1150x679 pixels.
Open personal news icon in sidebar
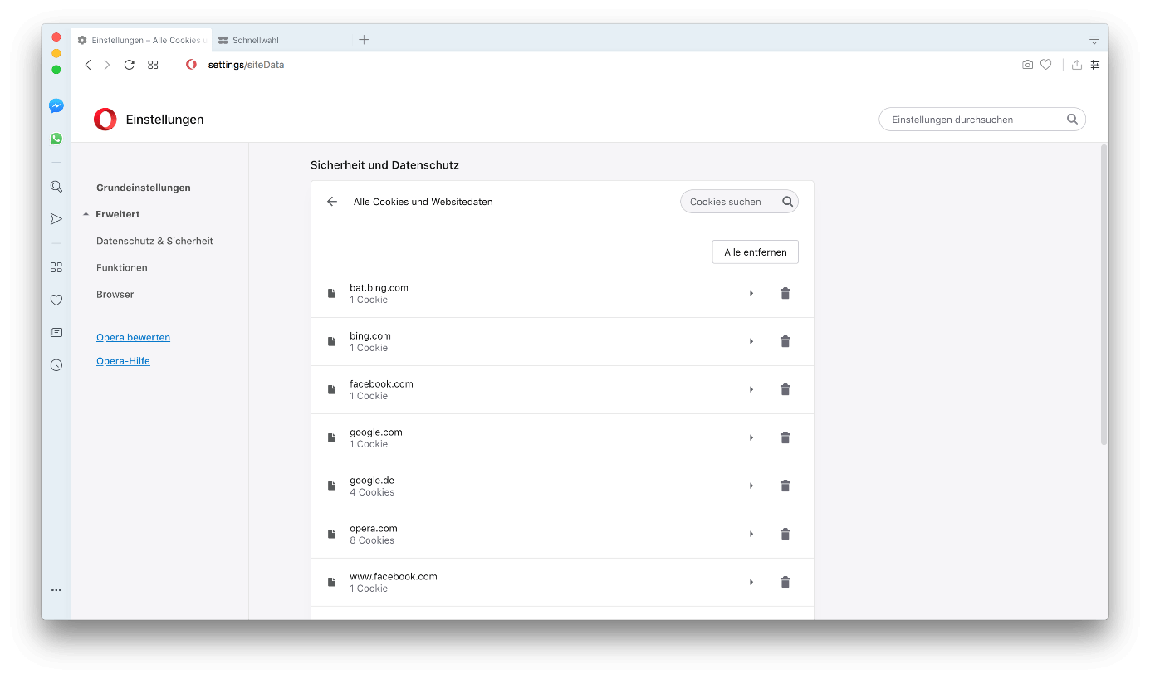pyautogui.click(x=56, y=332)
